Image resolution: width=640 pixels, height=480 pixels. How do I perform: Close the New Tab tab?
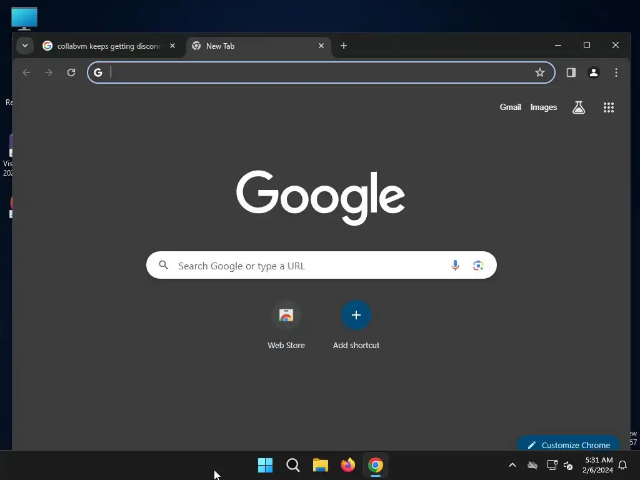click(x=321, y=46)
